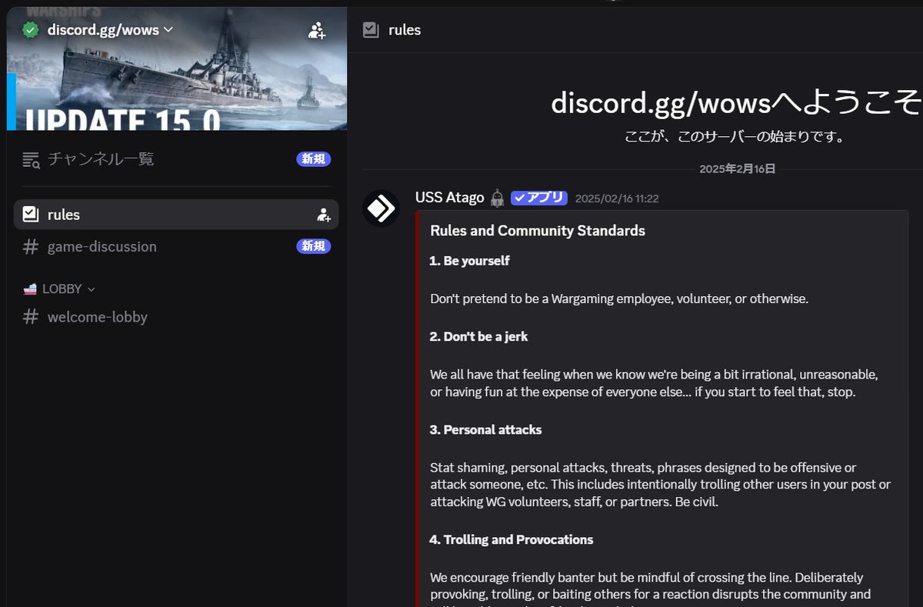Click the アプリ badge next to USS Atago
Viewport: 923px width, 607px height.
[x=538, y=197]
